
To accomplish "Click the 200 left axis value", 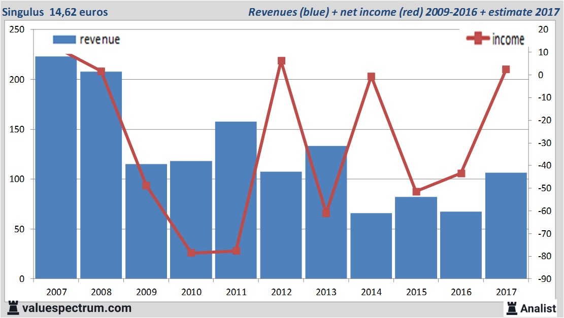I will click(17, 80).
